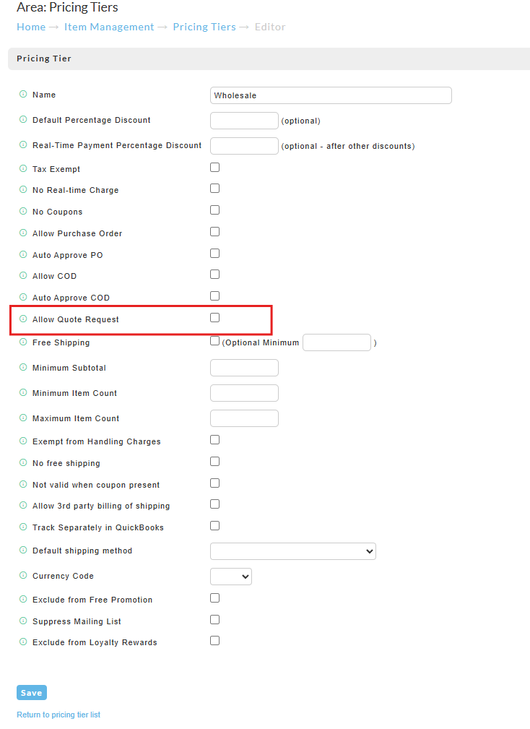
Task: Open the help icon beside Allow Quote Request
Action: coord(23,319)
